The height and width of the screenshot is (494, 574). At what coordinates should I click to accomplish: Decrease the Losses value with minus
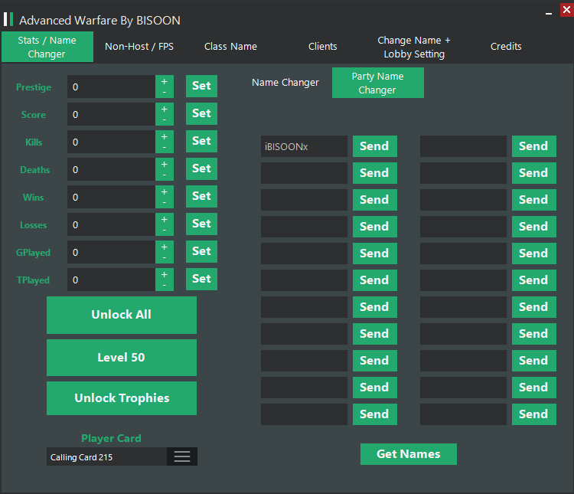pyautogui.click(x=165, y=230)
